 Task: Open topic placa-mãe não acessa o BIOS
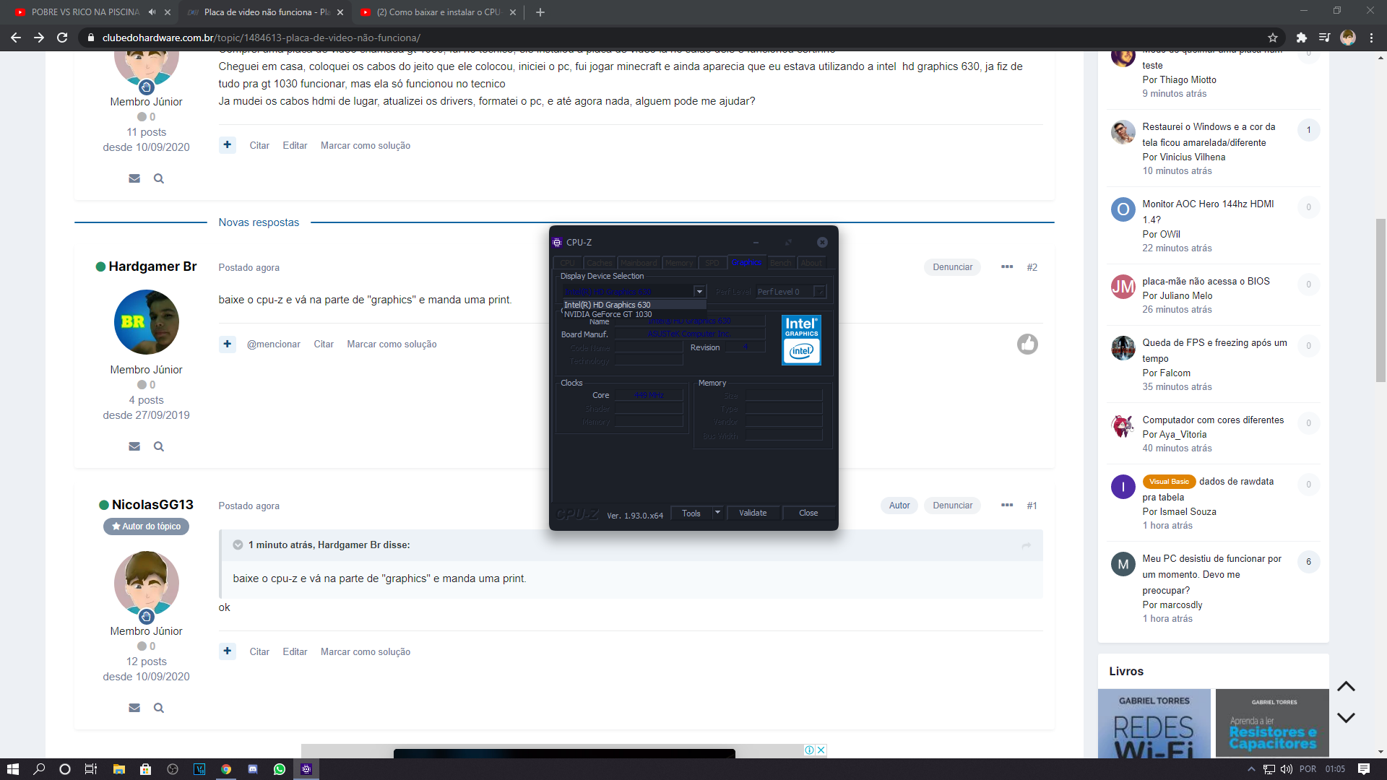1206,281
